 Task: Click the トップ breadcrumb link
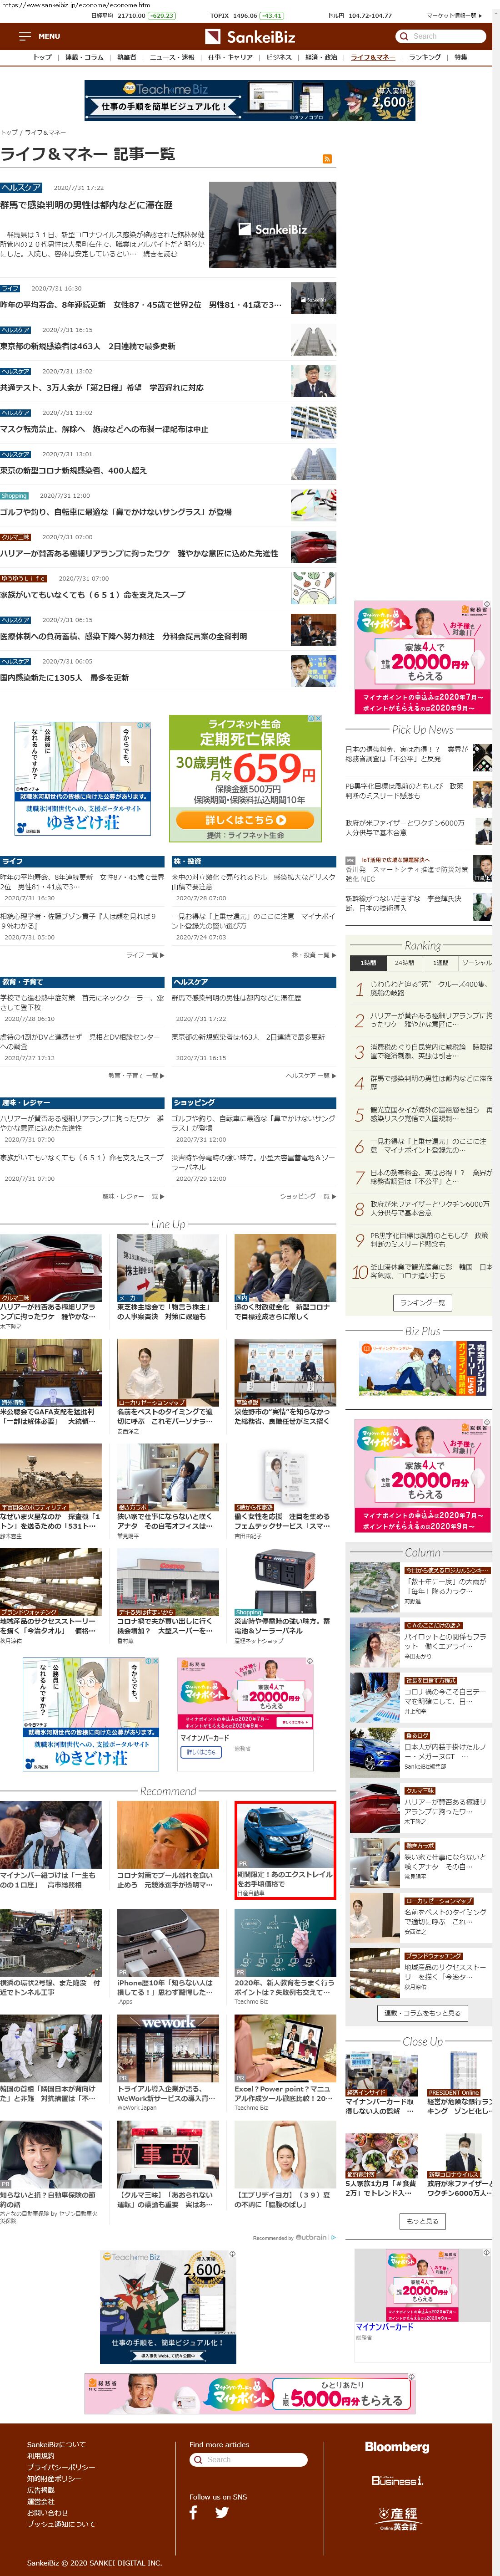[9, 132]
